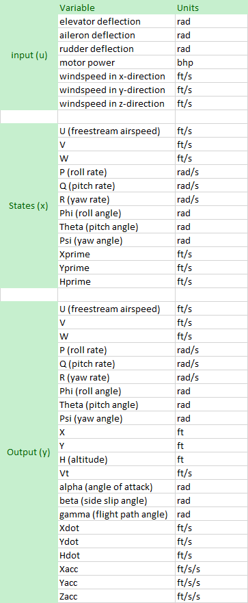Select the 'alpha (angle of attack)' cell
Image resolution: width=248 pixels, height=603 pixels.
coord(116,487)
